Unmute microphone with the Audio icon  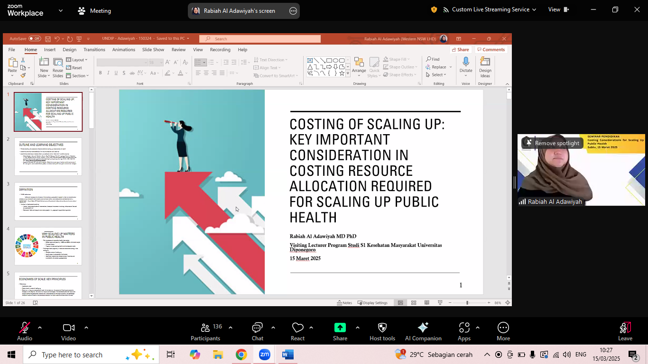[x=24, y=328]
